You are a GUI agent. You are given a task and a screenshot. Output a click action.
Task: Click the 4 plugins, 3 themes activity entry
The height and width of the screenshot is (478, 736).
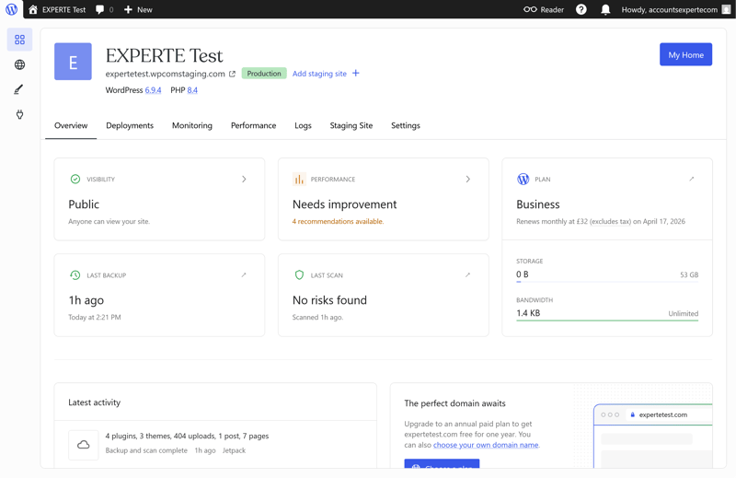tap(187, 437)
